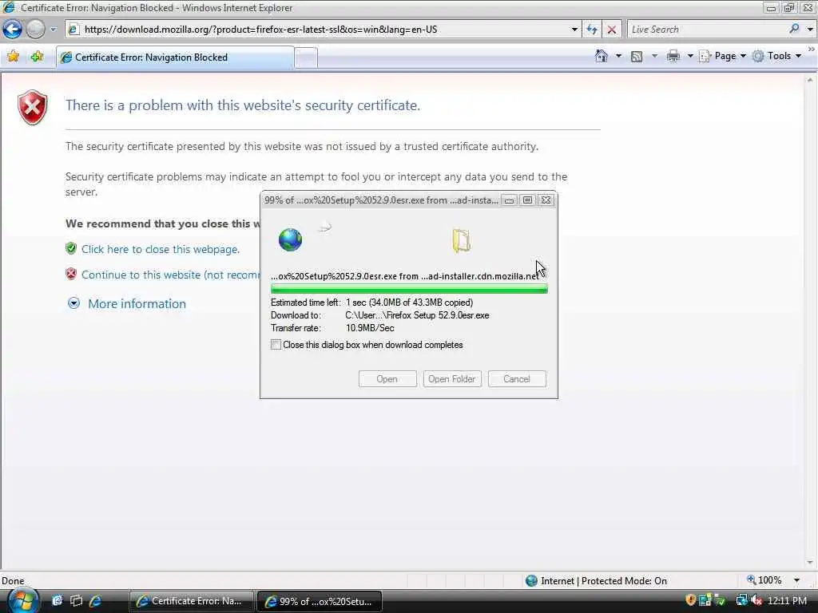818x613 pixels.
Task: Open the Tools menu
Action: [x=776, y=56]
